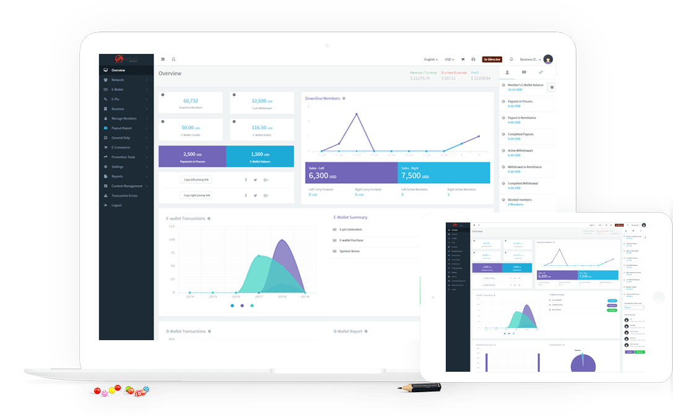Click the support headset icon in the top bar

[474, 59]
